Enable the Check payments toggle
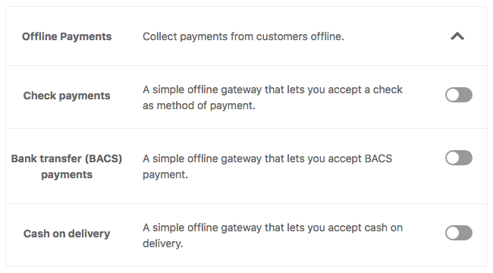The image size is (493, 273). [x=459, y=95]
